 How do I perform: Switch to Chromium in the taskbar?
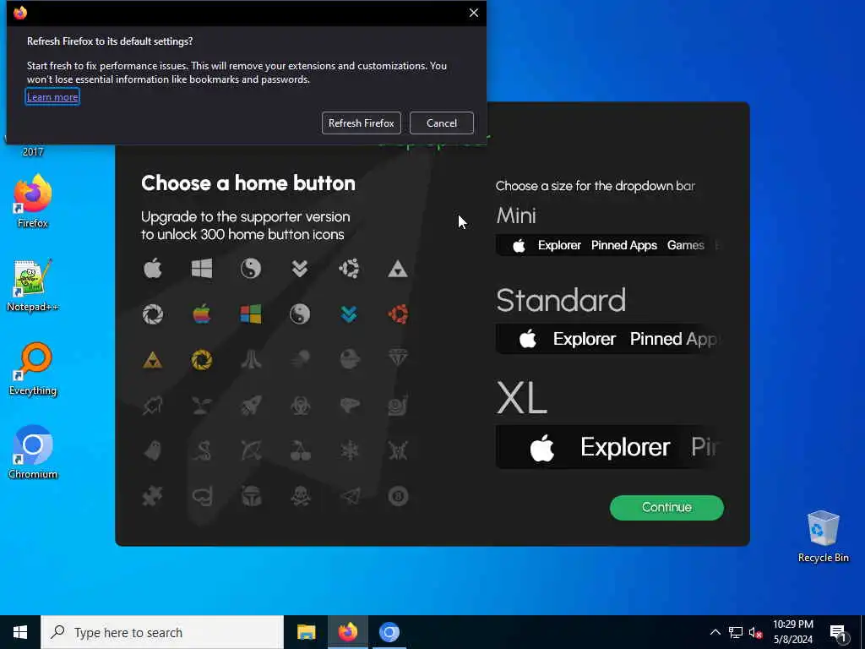389,632
